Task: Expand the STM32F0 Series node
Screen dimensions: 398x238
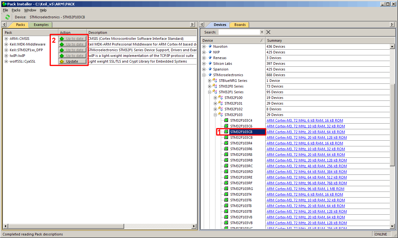Action: [x=210, y=86]
